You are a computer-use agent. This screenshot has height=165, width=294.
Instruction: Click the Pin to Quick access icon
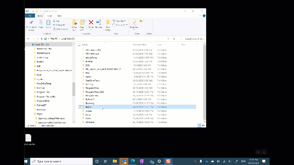pos(31,23)
